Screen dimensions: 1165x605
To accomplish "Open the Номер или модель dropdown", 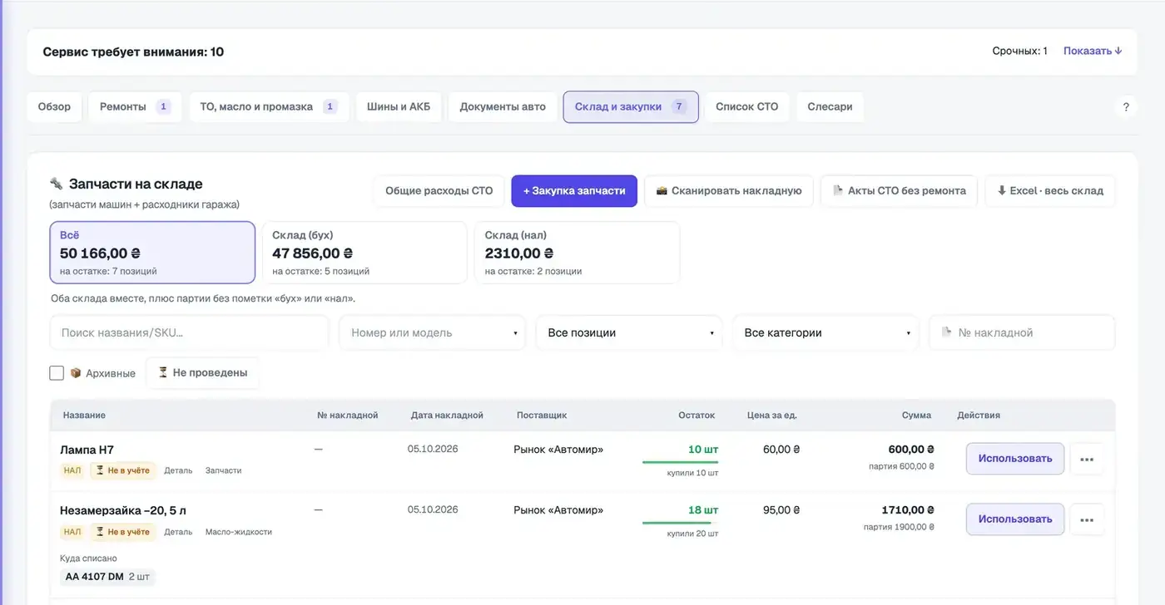I will pyautogui.click(x=433, y=332).
